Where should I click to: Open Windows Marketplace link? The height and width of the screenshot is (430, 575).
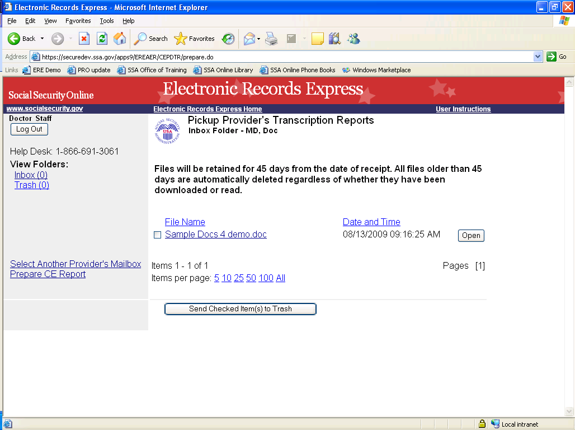click(376, 70)
